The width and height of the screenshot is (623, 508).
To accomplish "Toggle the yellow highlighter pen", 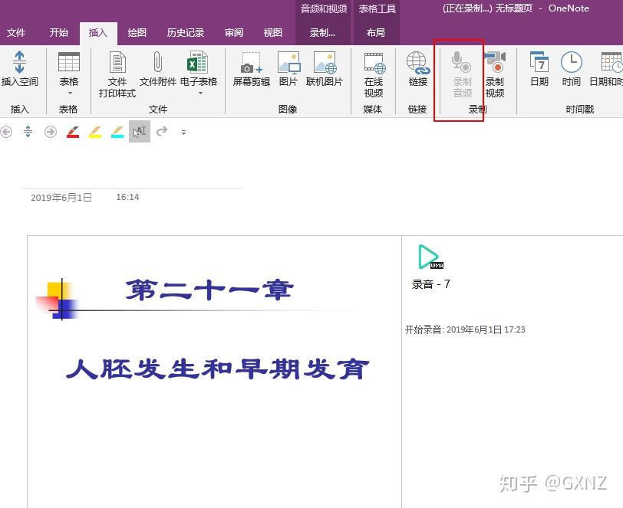I will [x=95, y=132].
